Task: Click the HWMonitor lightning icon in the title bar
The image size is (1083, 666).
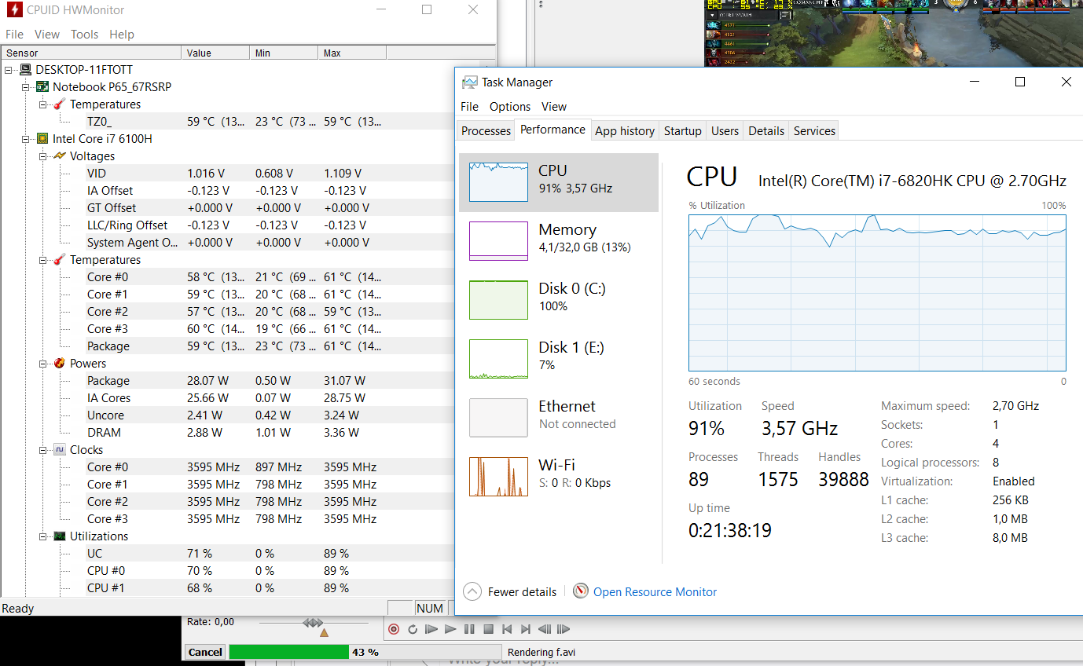Action: [13, 10]
